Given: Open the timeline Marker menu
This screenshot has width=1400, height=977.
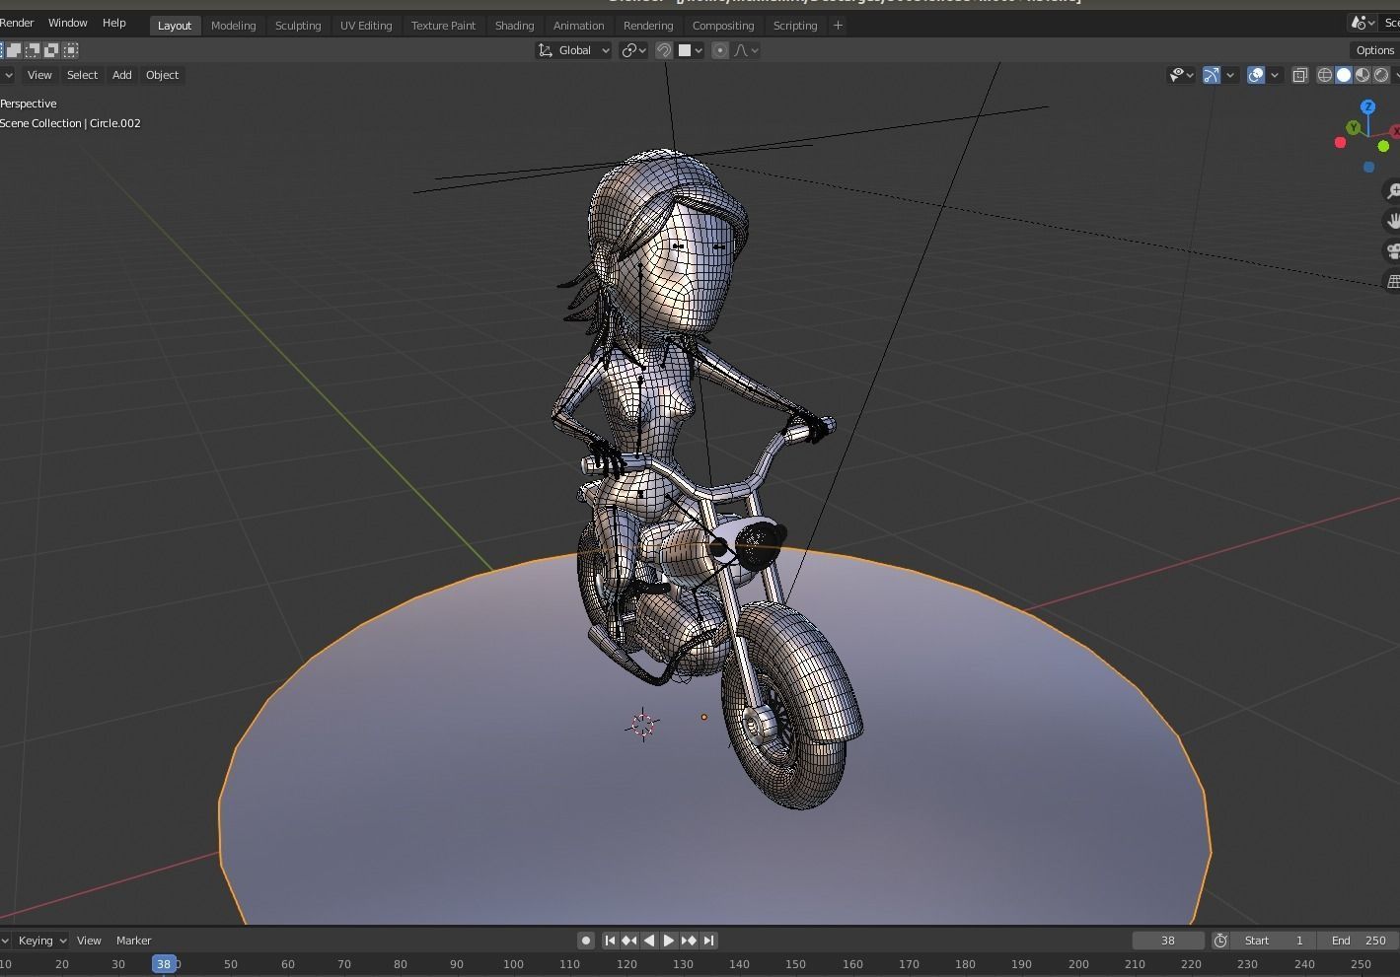Looking at the screenshot, I should pyautogui.click(x=133, y=941).
